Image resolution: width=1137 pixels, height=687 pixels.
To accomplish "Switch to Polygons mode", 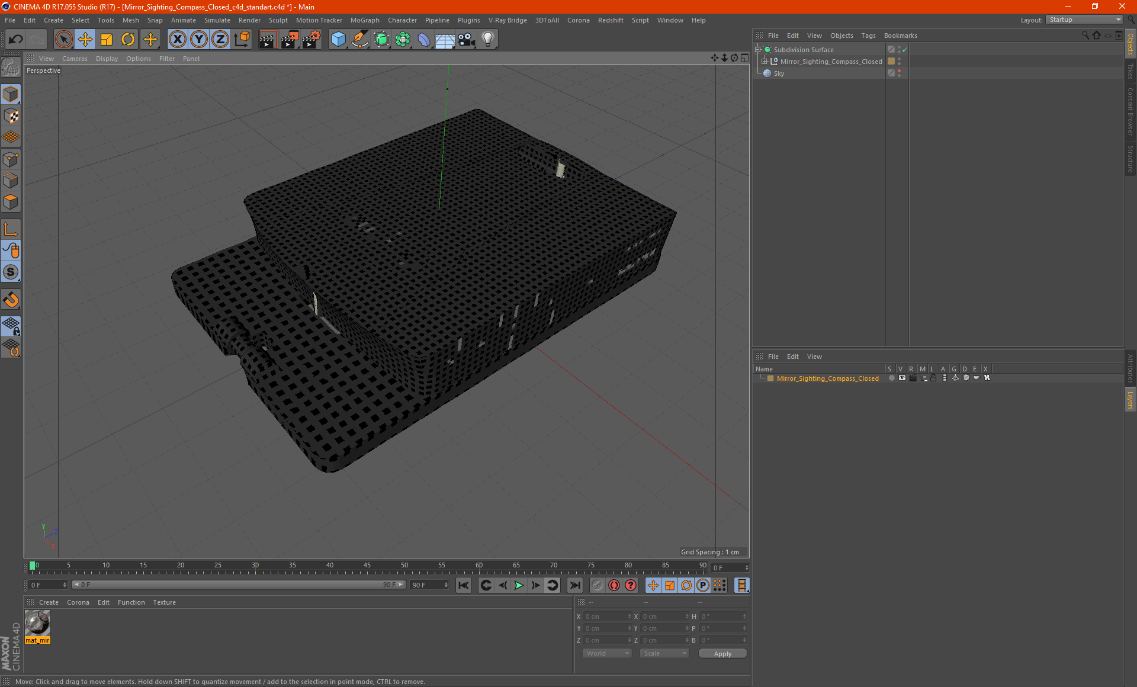I will [11, 202].
